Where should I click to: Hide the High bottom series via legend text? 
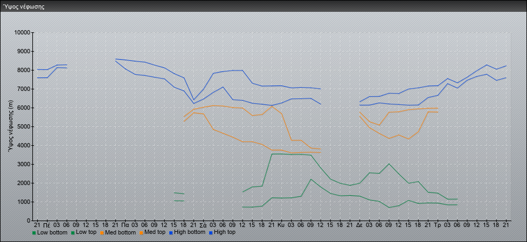190,233
